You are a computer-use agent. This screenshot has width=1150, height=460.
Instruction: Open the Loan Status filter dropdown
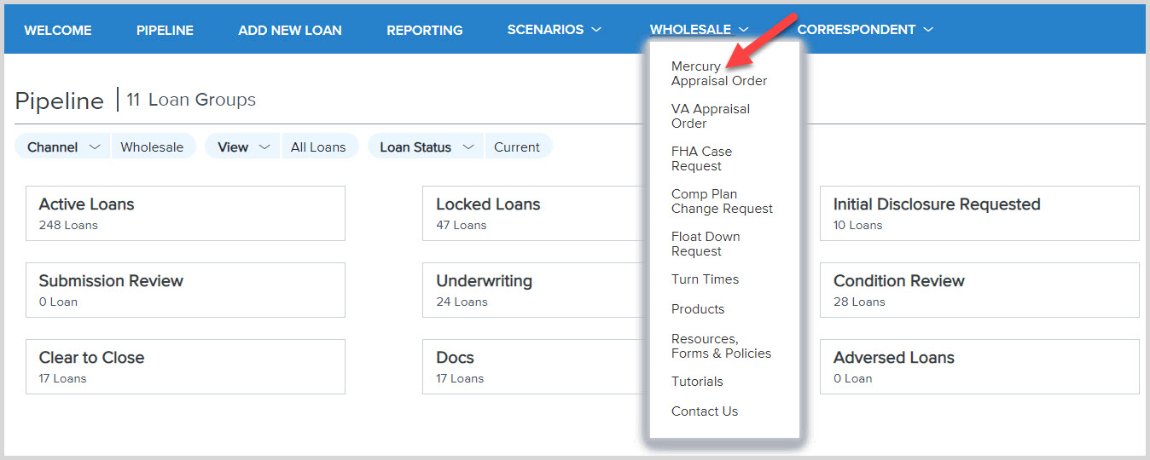pyautogui.click(x=426, y=147)
